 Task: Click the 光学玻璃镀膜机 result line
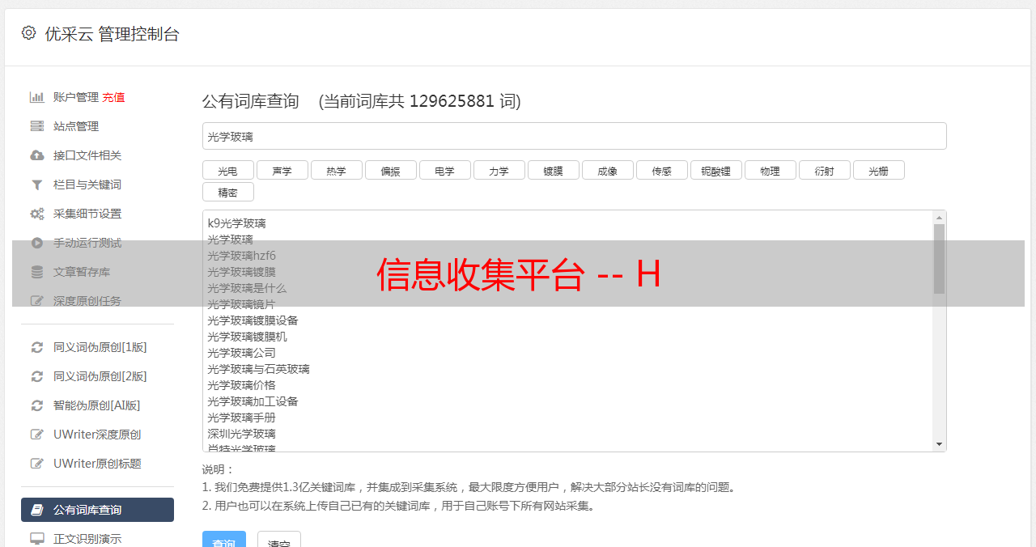(x=247, y=337)
